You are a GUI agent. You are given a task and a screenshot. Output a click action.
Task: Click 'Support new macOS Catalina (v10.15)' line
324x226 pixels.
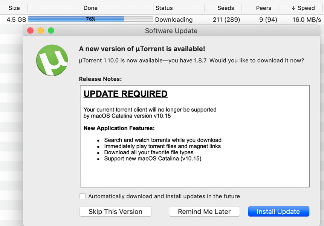tap(153, 158)
